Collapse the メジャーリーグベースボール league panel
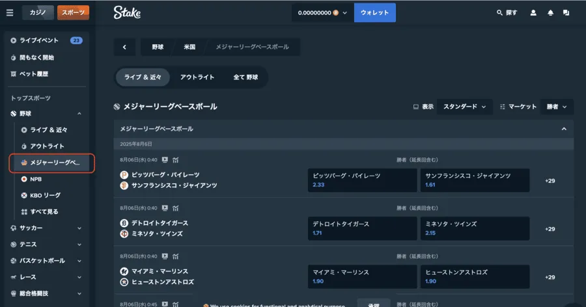The width and height of the screenshot is (586, 307). tap(564, 129)
